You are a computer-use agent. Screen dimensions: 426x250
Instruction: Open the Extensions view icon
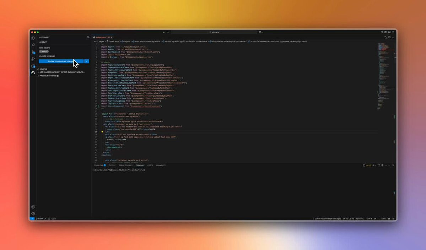(x=33, y=66)
